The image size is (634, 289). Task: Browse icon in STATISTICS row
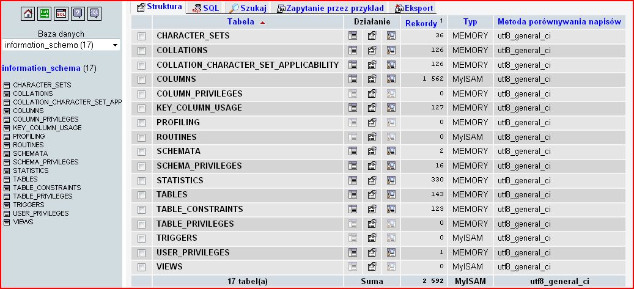(353, 180)
